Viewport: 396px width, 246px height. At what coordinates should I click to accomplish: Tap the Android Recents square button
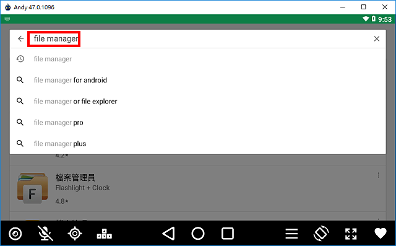[x=228, y=234]
